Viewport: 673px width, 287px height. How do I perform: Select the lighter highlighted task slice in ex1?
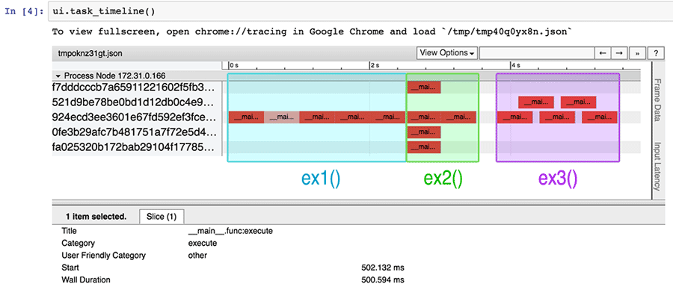282,117
